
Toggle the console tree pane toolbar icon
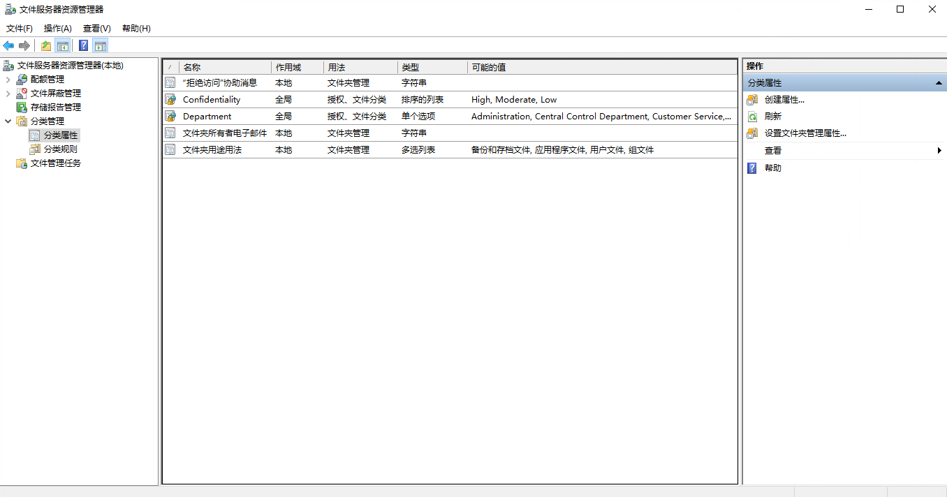pyautogui.click(x=63, y=45)
